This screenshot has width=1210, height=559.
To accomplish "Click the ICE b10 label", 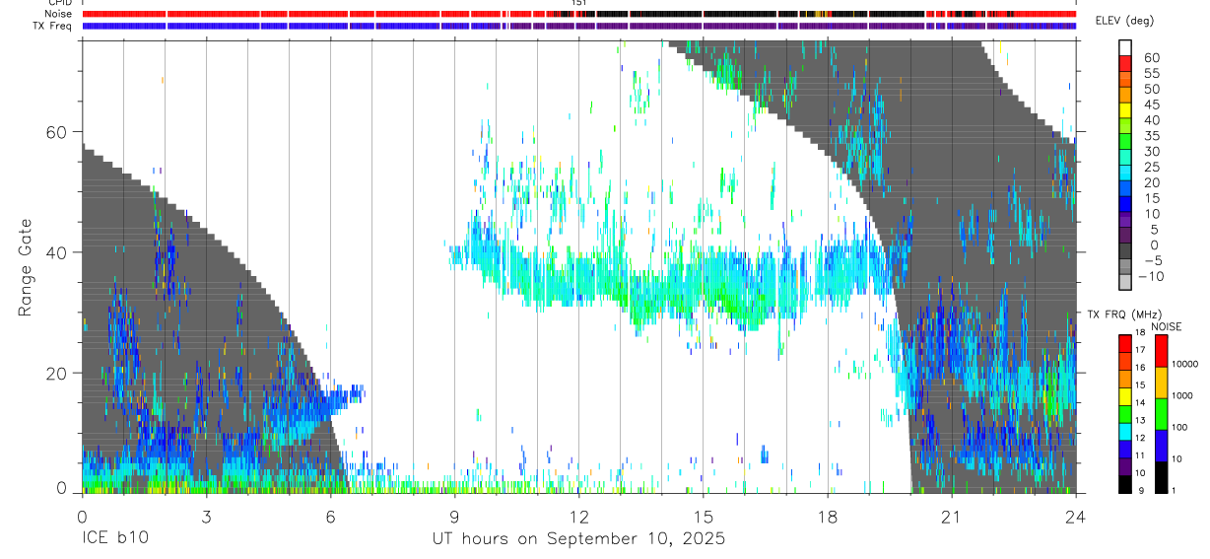I will coord(115,538).
